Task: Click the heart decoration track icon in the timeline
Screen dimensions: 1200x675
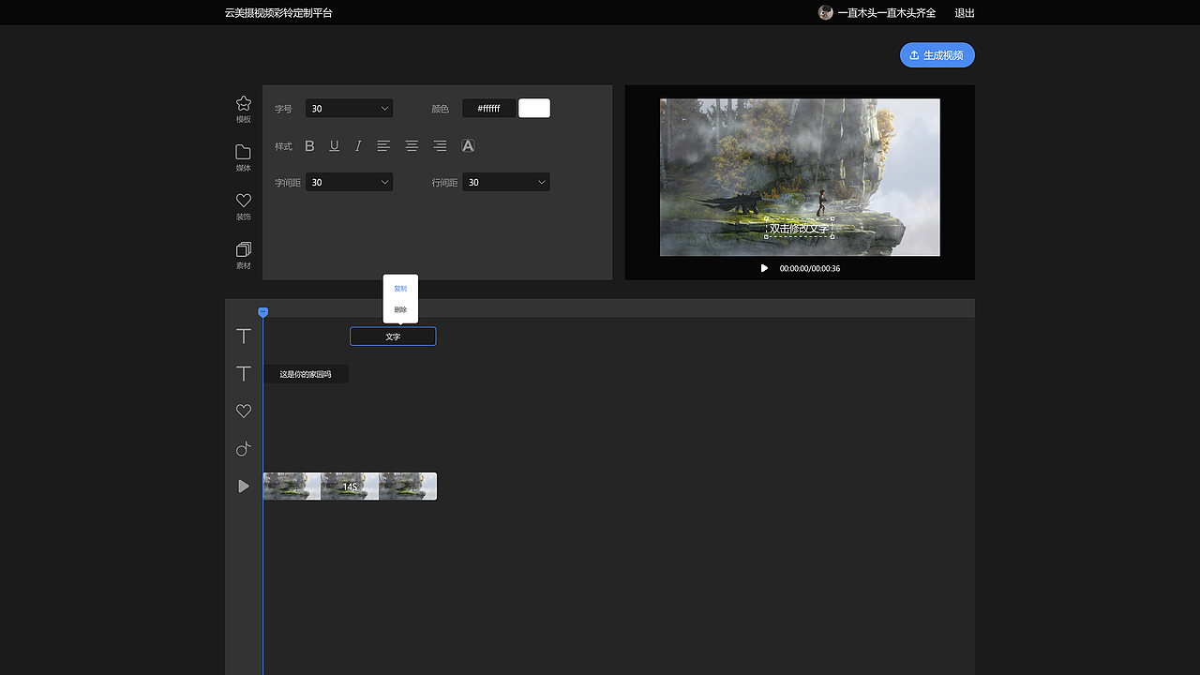Action: click(x=244, y=411)
